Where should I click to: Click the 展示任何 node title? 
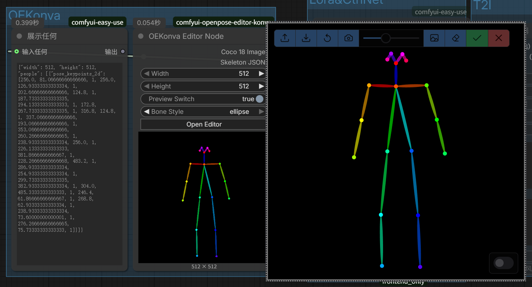(42, 36)
